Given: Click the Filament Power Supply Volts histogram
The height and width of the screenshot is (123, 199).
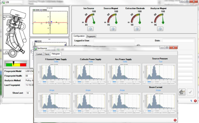Looking at the screenshot, I should coord(54,74).
